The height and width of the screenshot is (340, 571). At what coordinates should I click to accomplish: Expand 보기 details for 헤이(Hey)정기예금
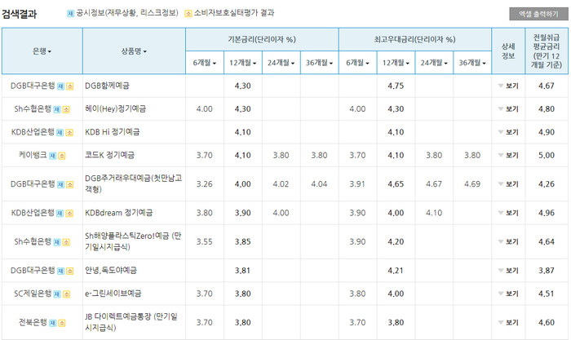point(508,108)
